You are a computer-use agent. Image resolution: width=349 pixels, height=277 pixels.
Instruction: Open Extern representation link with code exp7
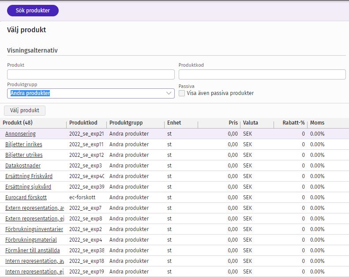(x=35, y=208)
